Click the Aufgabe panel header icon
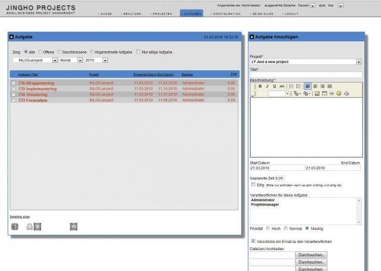 11,37
